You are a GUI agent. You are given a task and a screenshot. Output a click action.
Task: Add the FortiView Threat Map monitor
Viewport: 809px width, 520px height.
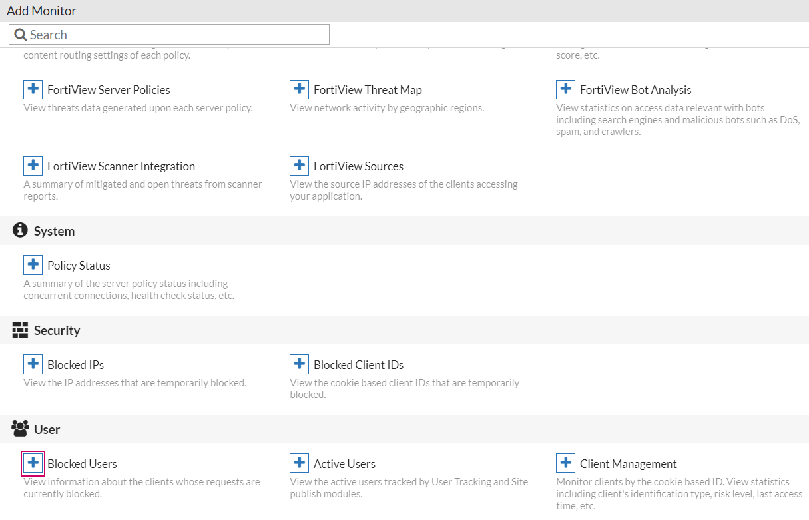click(299, 89)
